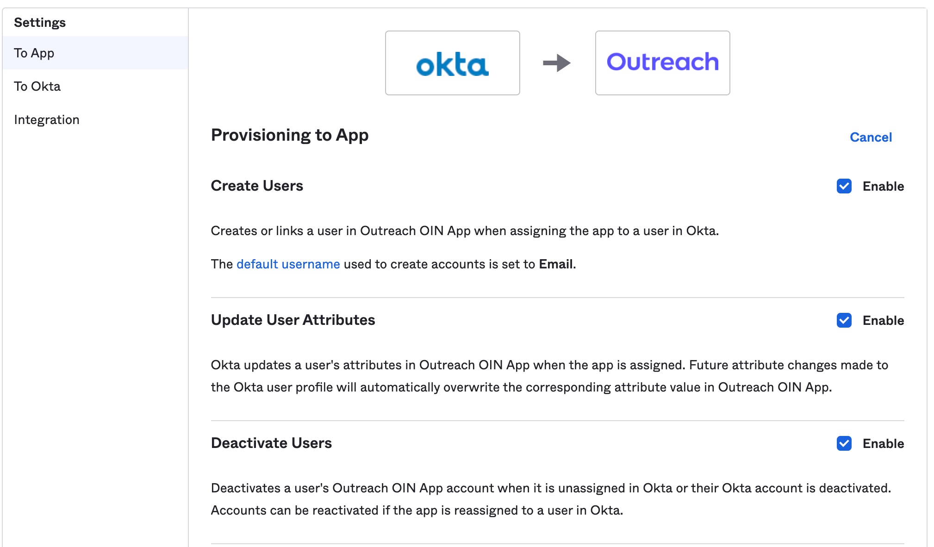The width and height of the screenshot is (934, 547).
Task: Click the Outreach logo box
Action: click(662, 63)
